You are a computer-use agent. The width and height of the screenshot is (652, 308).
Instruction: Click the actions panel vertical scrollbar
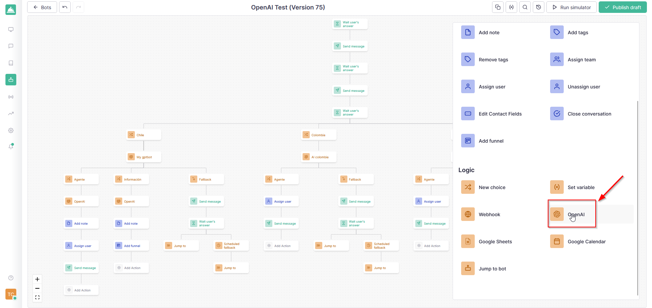tap(637, 197)
